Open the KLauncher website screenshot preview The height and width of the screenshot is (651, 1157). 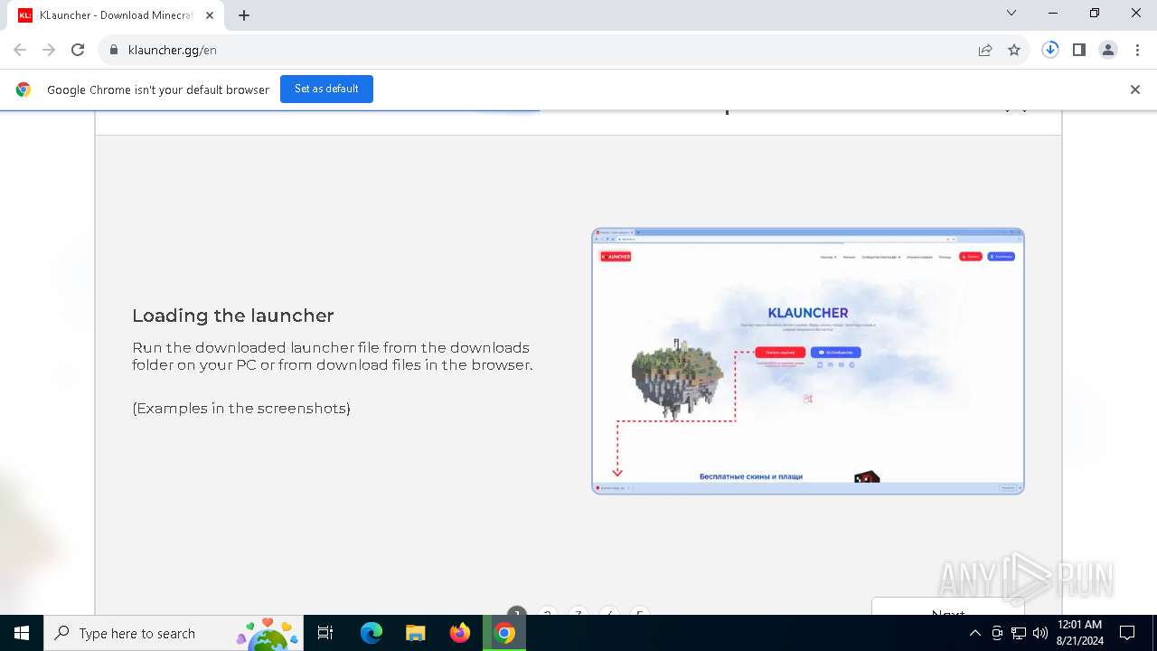tap(808, 361)
